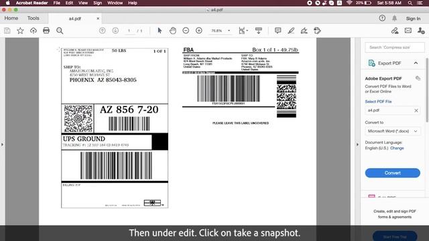Switch to the Tools tab
Screen dimensions: 429x241
click(33, 18)
